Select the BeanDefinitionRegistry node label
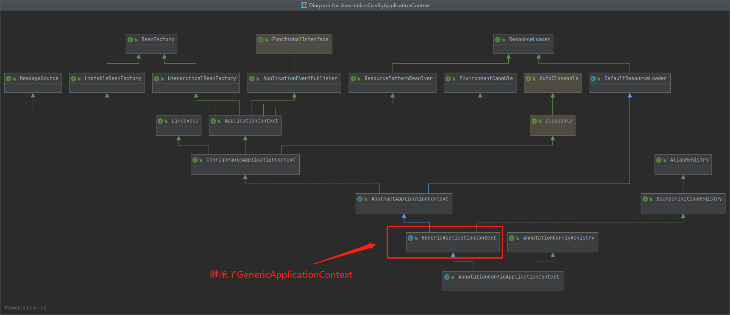The width and height of the screenshot is (730, 315). point(689,199)
